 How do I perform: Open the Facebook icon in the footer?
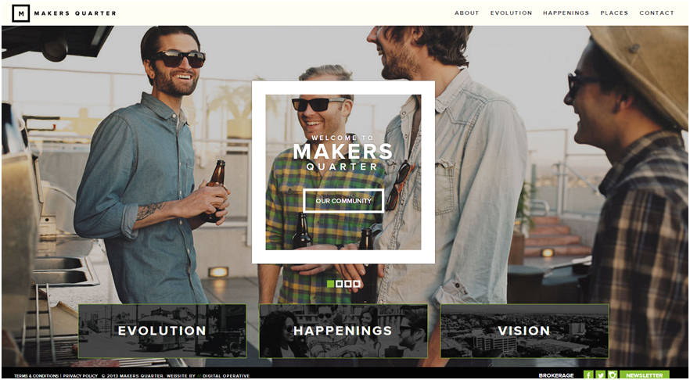[x=588, y=375]
